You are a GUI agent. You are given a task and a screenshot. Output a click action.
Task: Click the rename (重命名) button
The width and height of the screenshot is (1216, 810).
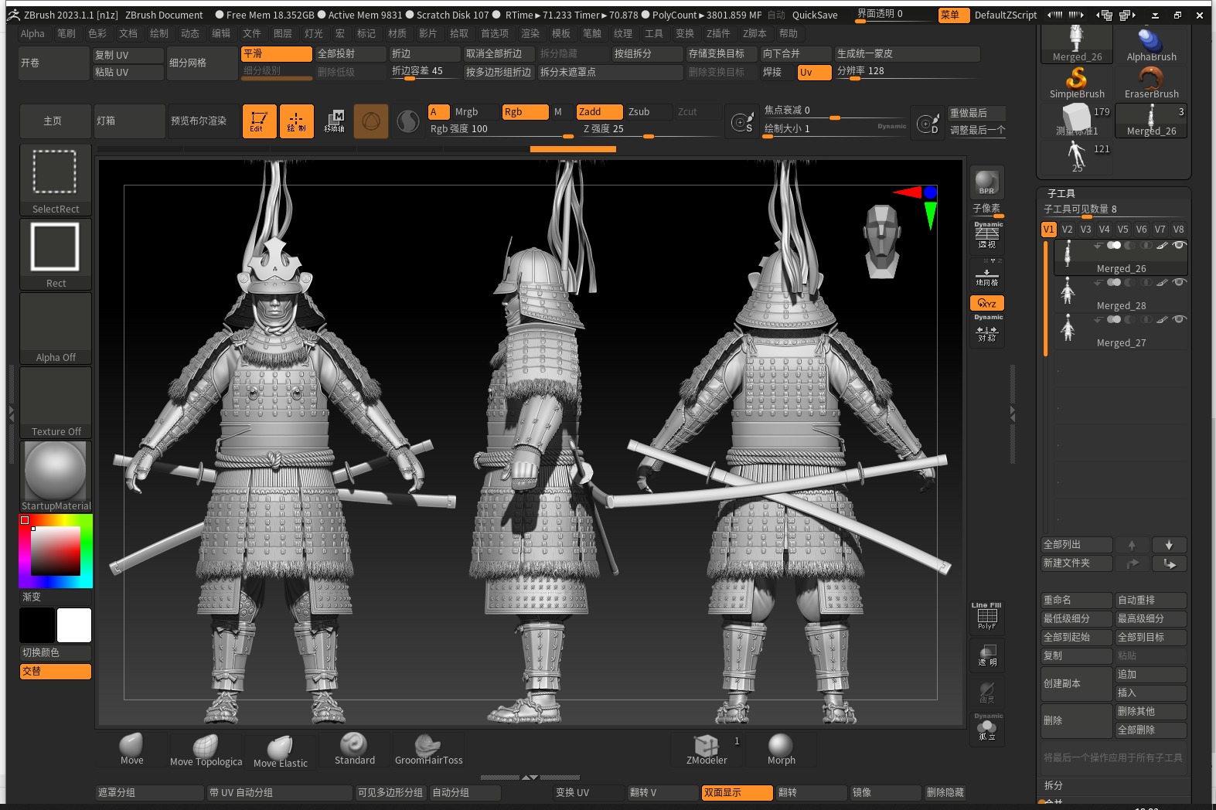click(x=1076, y=600)
